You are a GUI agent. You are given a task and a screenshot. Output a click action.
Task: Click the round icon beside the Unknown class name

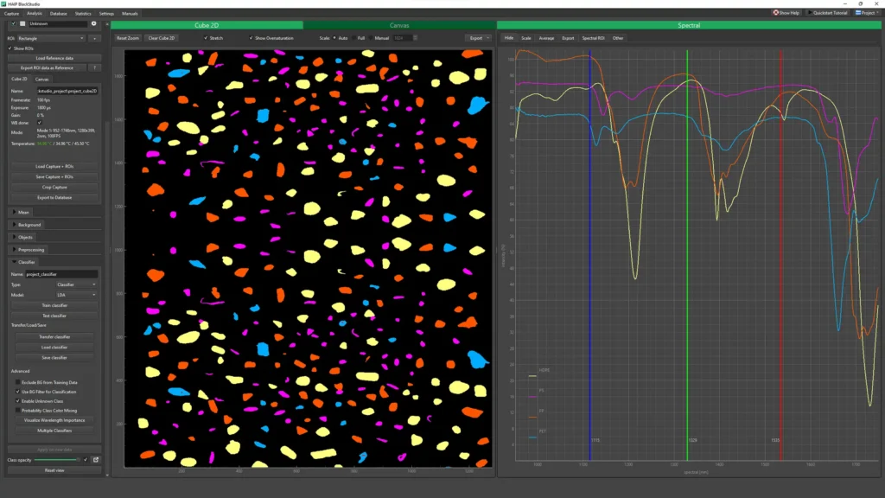tap(93, 23)
